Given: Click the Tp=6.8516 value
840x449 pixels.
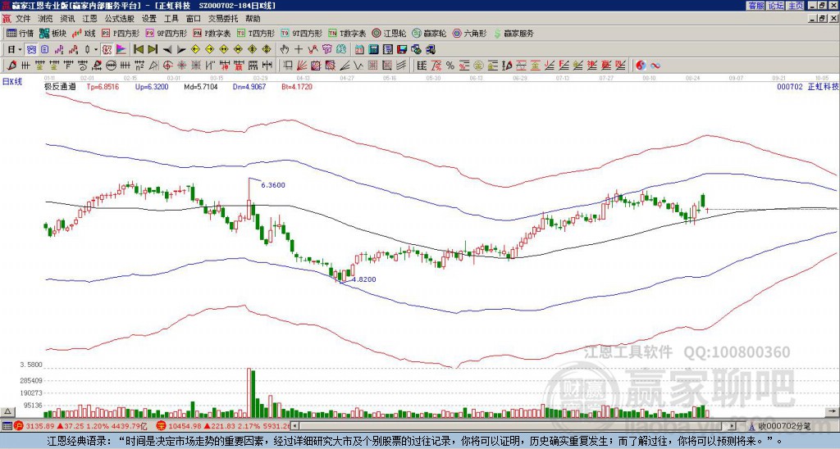Looking at the screenshot, I should click(x=103, y=86).
